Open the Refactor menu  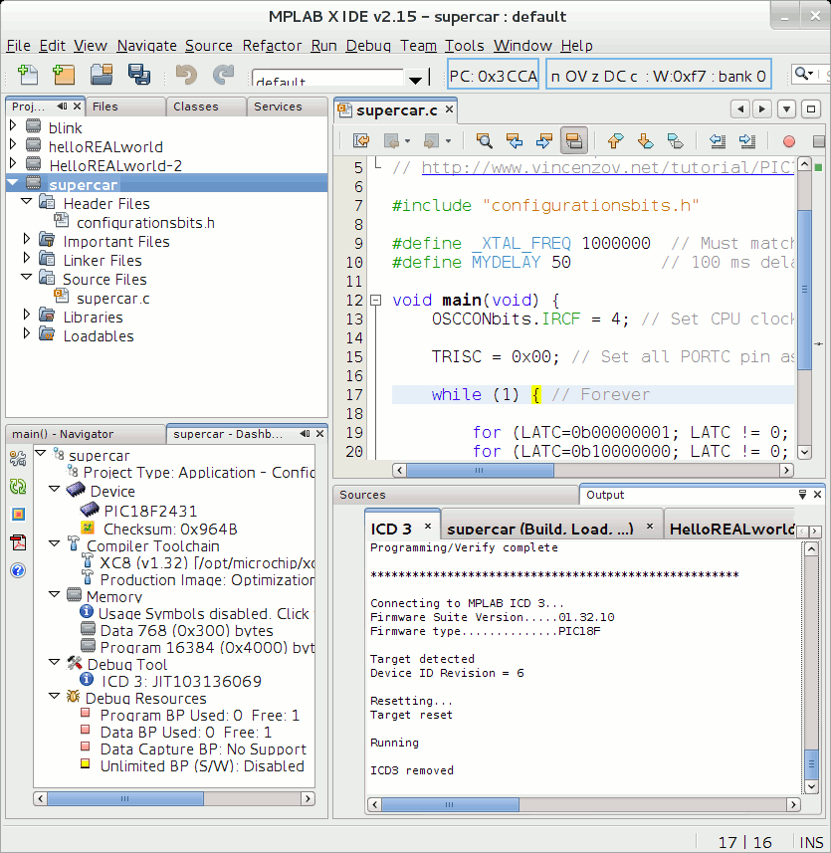coord(272,46)
